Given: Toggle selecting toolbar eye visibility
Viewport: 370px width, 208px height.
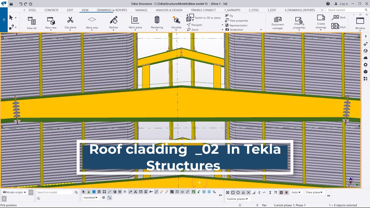Looking at the screenshot, I should pyautogui.click(x=220, y=195).
